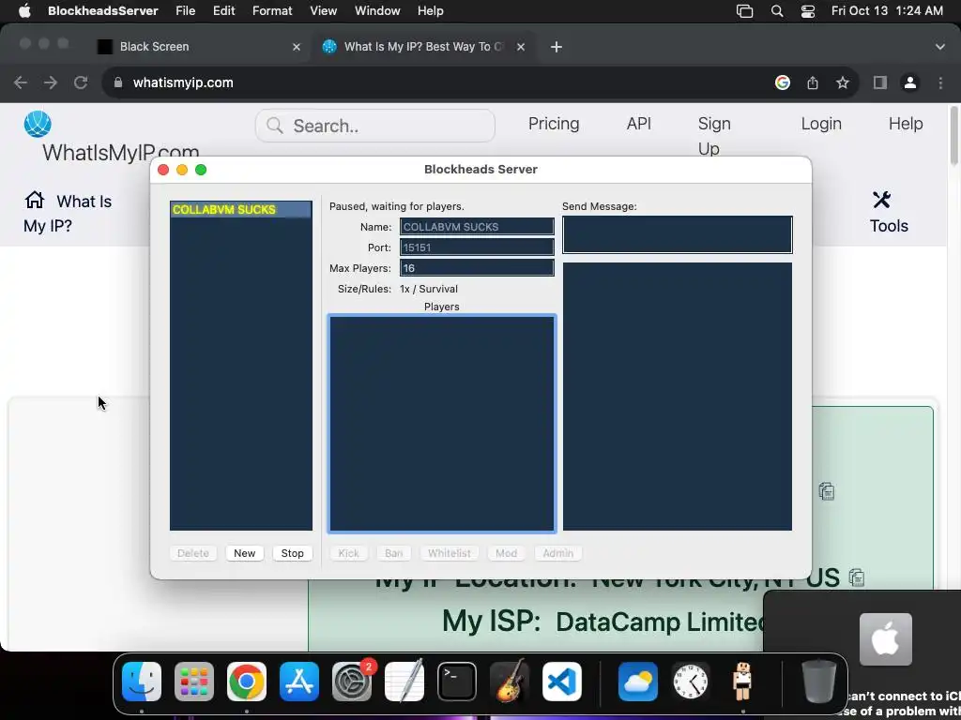Click the Whitelist button
This screenshot has width=961, height=720.
450,553
